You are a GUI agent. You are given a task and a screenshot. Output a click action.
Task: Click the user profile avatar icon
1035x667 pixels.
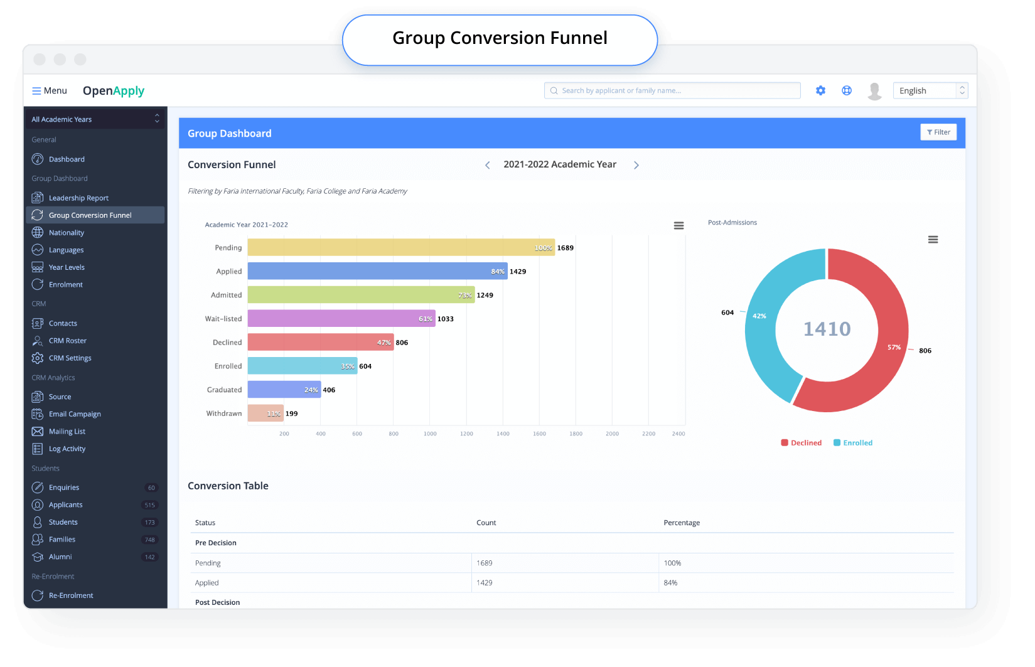pos(874,91)
